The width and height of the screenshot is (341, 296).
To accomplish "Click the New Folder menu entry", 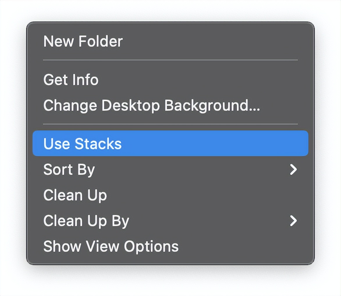I will coord(83,41).
